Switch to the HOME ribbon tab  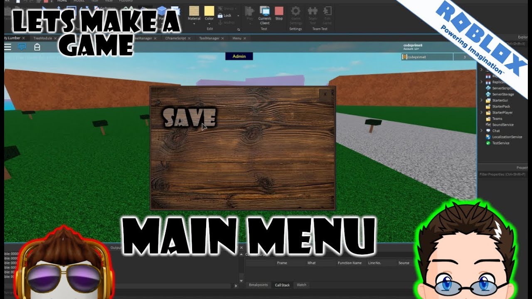62,1
